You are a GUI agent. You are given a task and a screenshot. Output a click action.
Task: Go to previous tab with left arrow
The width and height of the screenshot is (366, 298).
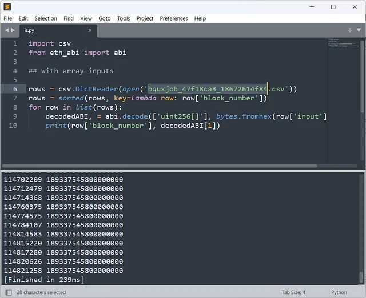[7, 30]
